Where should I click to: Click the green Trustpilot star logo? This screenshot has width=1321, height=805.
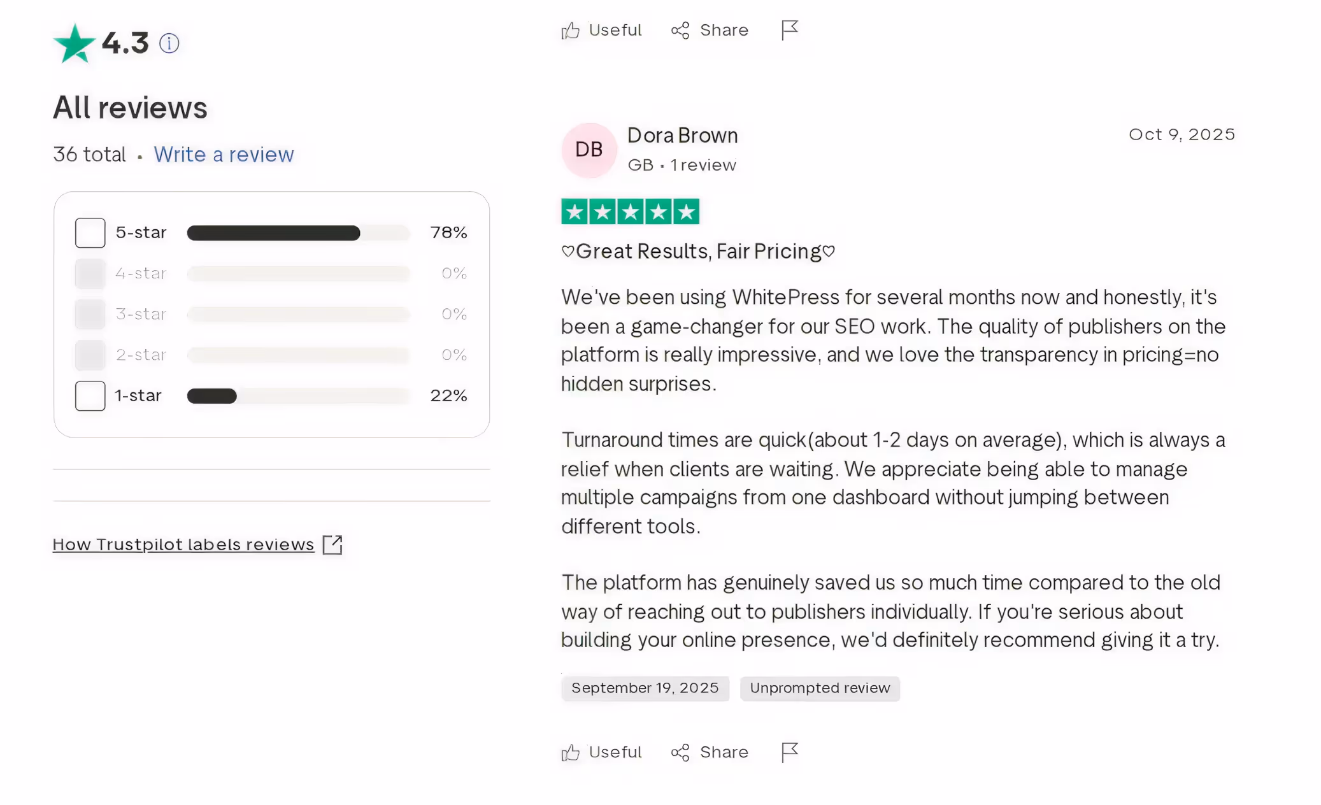click(x=74, y=42)
